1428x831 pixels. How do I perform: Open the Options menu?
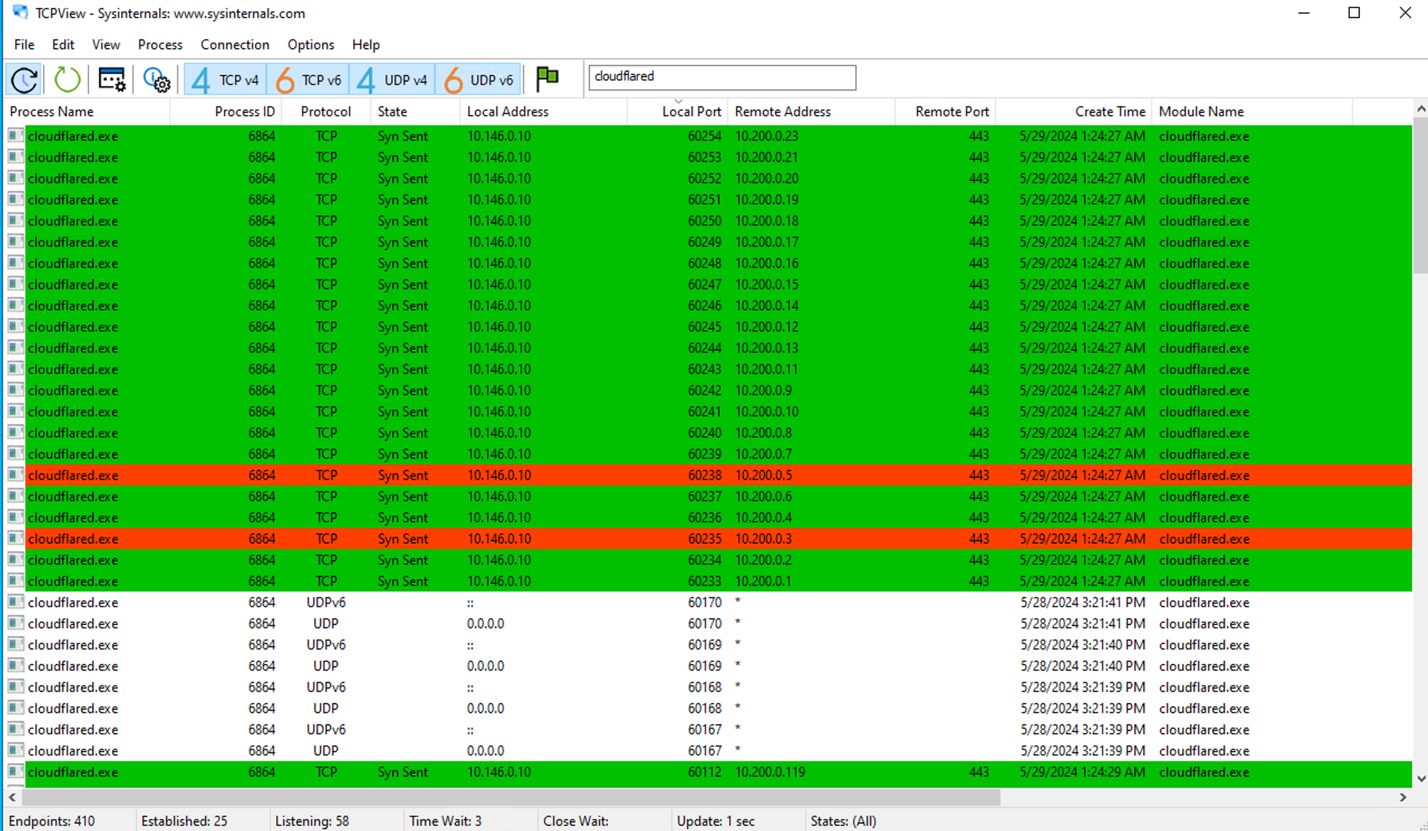pyautogui.click(x=310, y=45)
